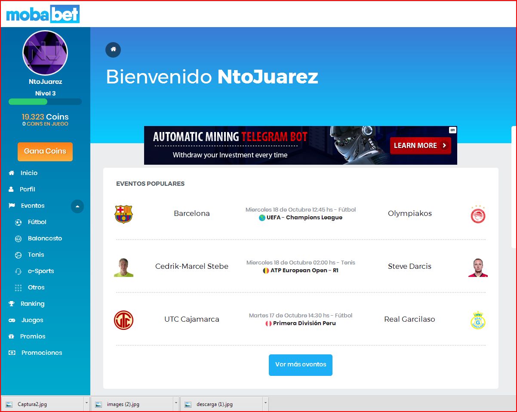Click the Perfil user icon
The height and width of the screenshot is (412, 517).
pos(12,189)
